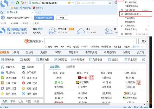Open 网址导航 on the bookmarks bar

25,8
